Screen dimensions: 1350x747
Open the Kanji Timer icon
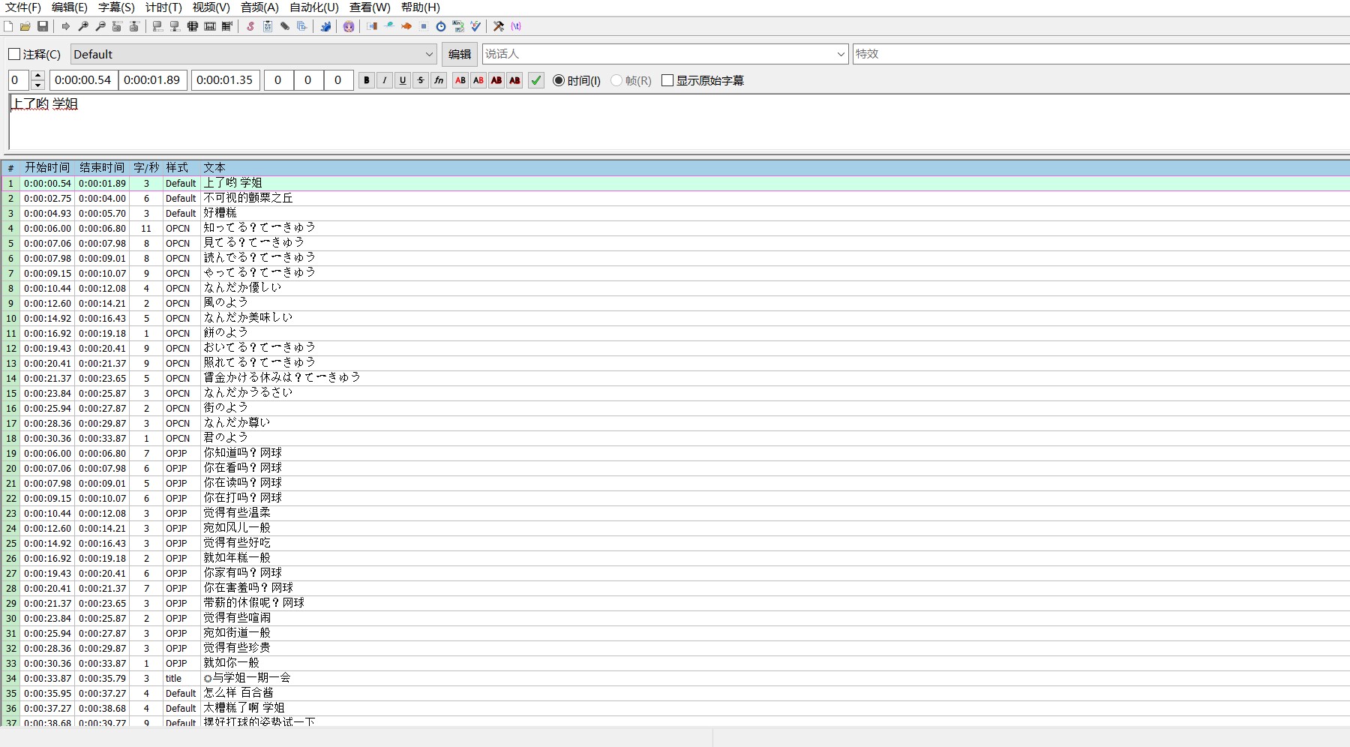[x=458, y=26]
